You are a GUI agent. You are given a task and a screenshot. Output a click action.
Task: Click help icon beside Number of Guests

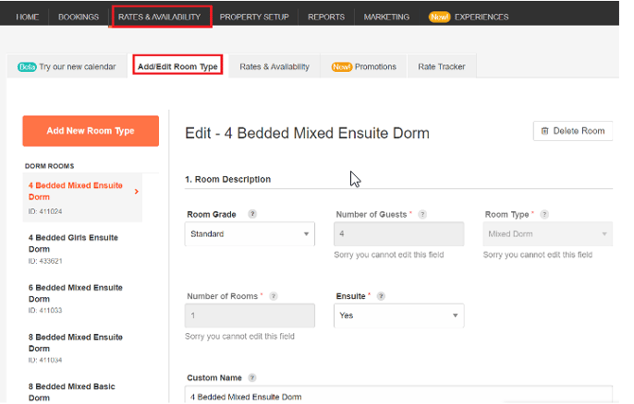coord(422,215)
